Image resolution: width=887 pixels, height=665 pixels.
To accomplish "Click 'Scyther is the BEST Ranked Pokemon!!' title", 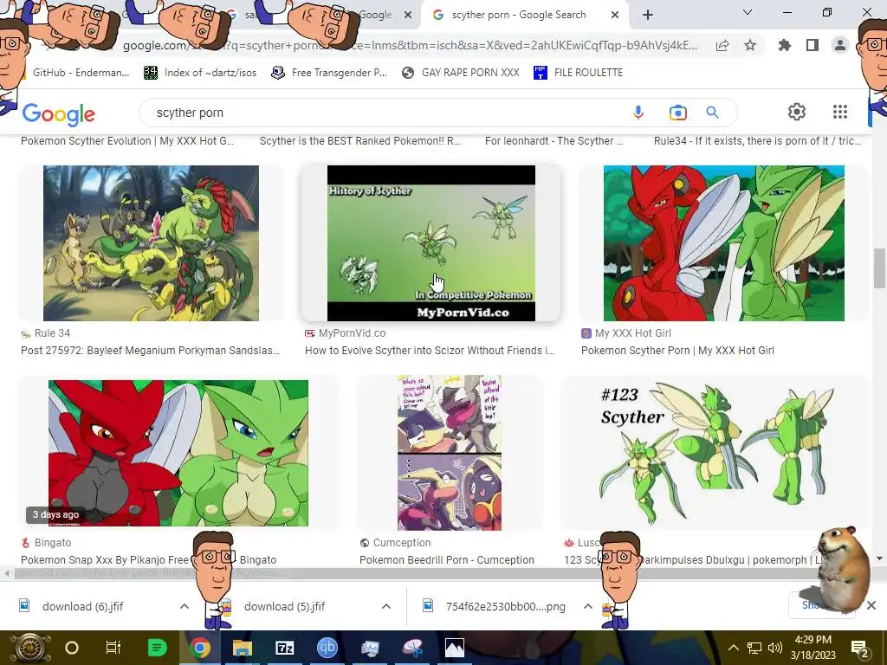I will point(359,141).
